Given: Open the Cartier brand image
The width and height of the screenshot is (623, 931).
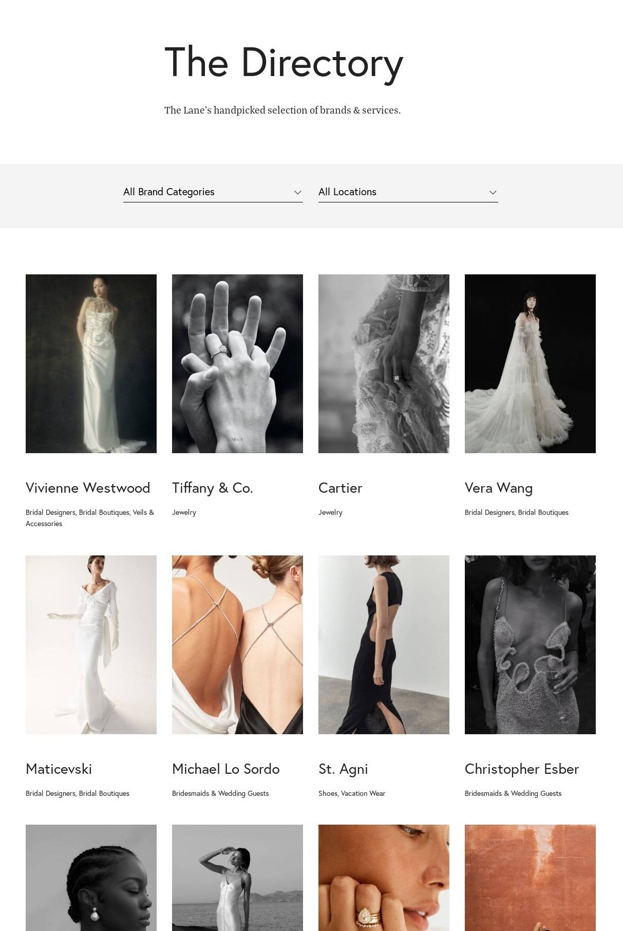Looking at the screenshot, I should click(x=384, y=364).
